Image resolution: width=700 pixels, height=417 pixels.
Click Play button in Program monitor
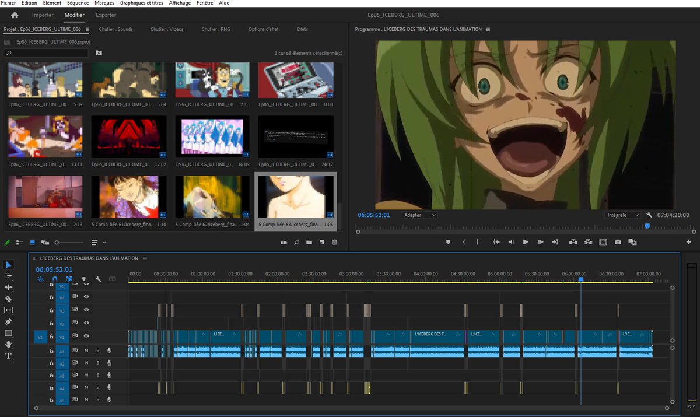pos(526,241)
